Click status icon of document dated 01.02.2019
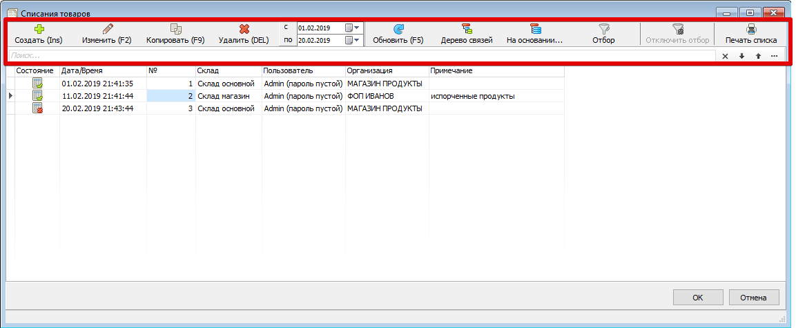 coord(37,84)
